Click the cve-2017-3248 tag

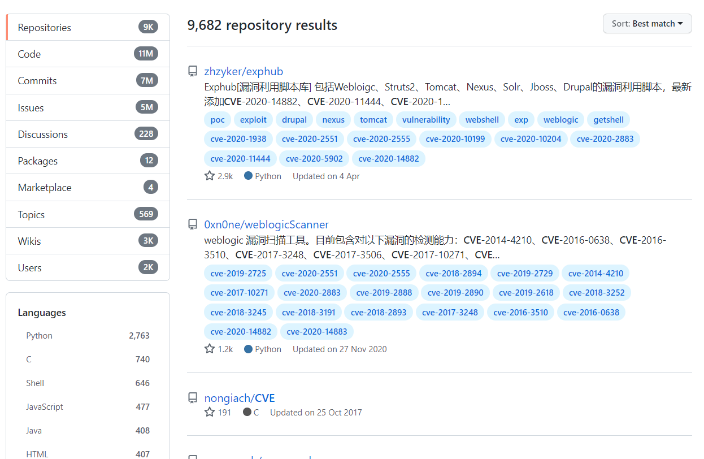tap(450, 312)
